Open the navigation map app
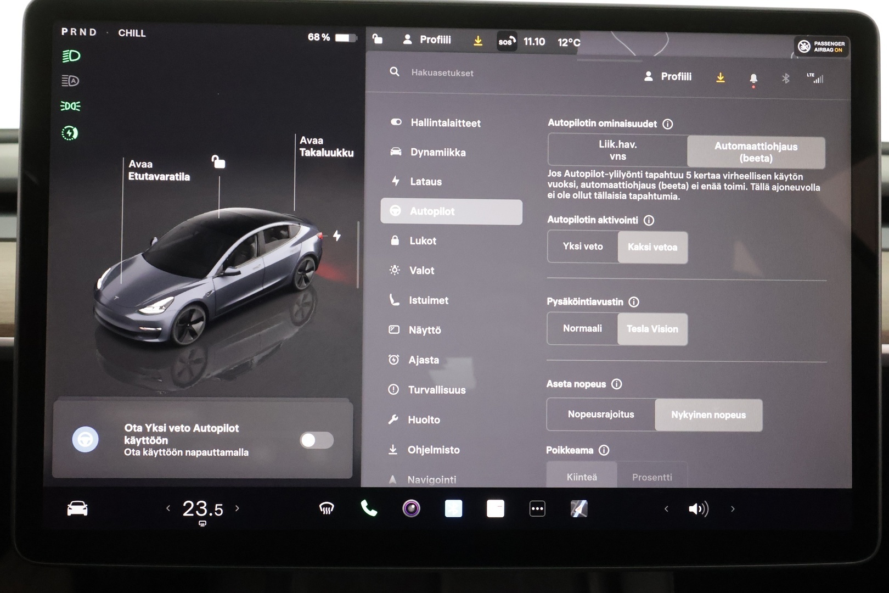Image resolution: width=889 pixels, height=593 pixels. pos(579,509)
